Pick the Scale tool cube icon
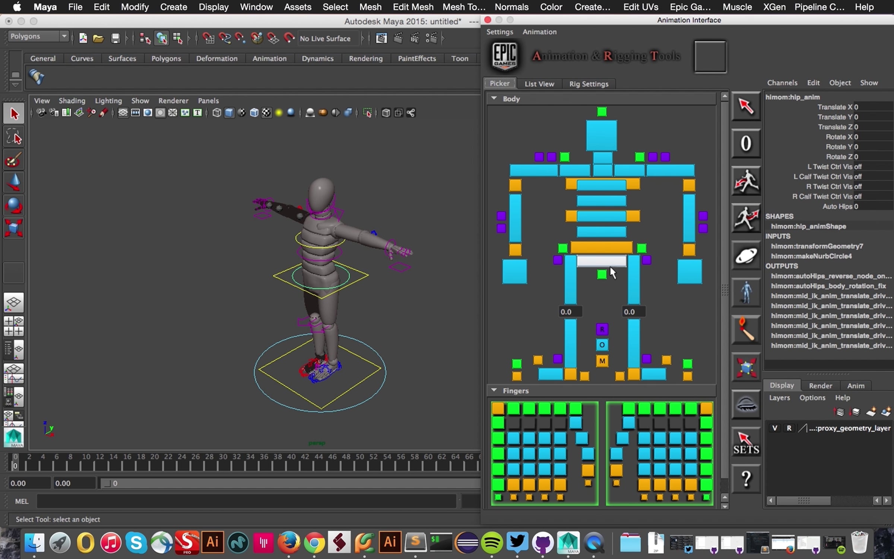894x559 pixels. (14, 228)
